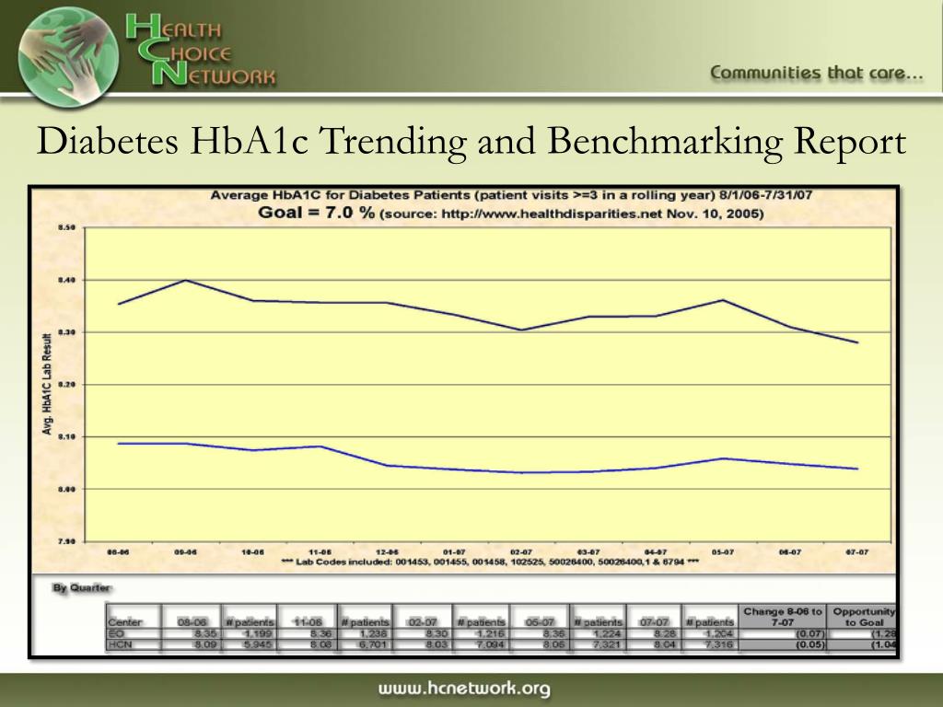Screen dimensions: 943x707
Task: Click the 05-07 x-axis label
Action: (x=722, y=551)
